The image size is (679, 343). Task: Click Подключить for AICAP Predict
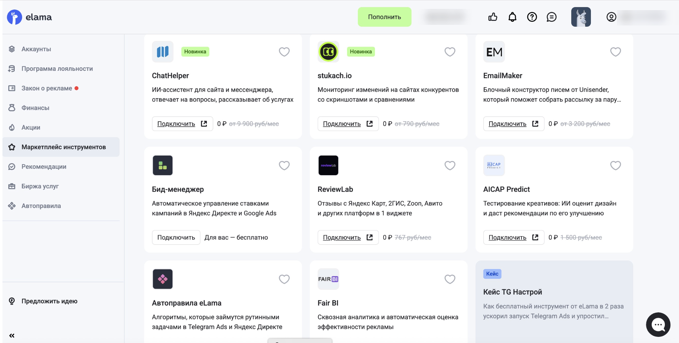pos(514,237)
